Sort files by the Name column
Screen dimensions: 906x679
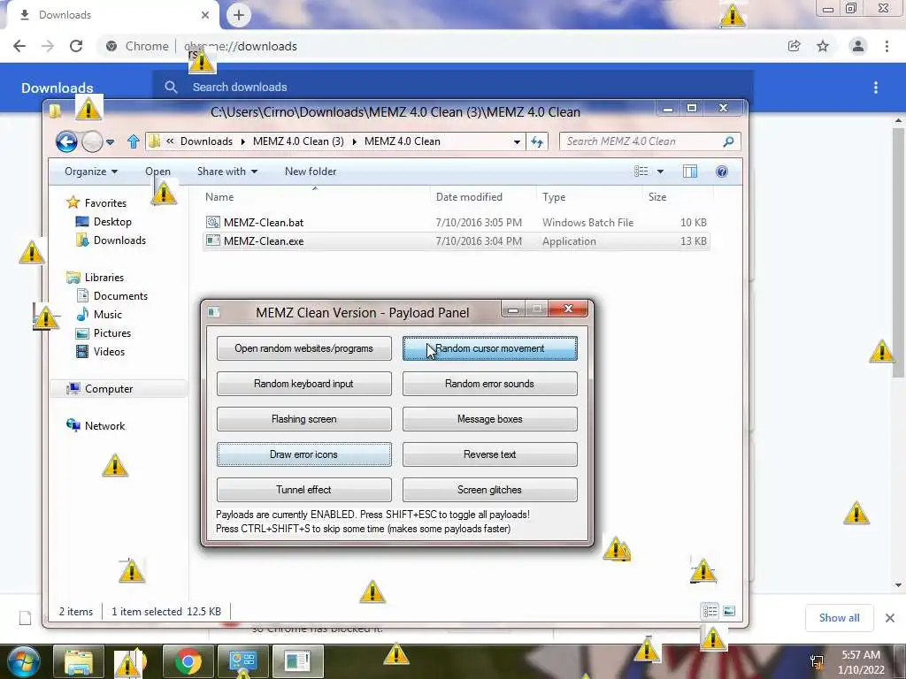[315, 197]
